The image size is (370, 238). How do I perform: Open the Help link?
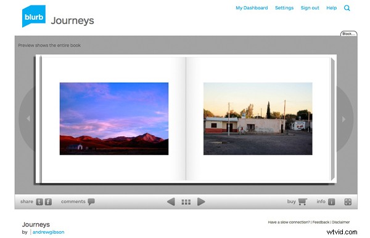pyautogui.click(x=331, y=8)
